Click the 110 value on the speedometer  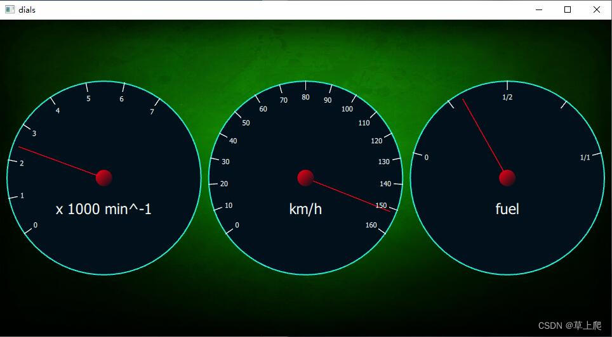point(364,123)
